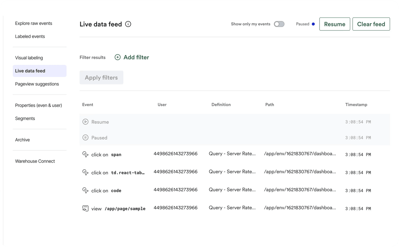
Task: Click the cursor icon for click on span
Action: pyautogui.click(x=85, y=154)
